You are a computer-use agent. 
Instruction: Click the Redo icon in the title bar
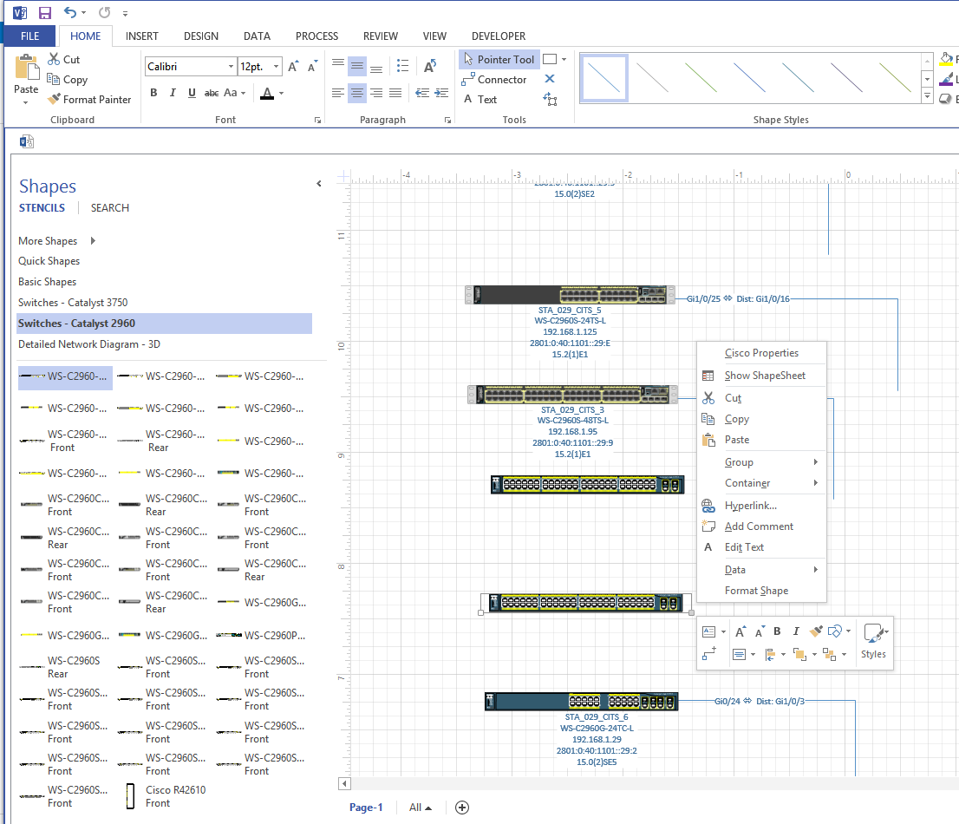pyautogui.click(x=105, y=12)
